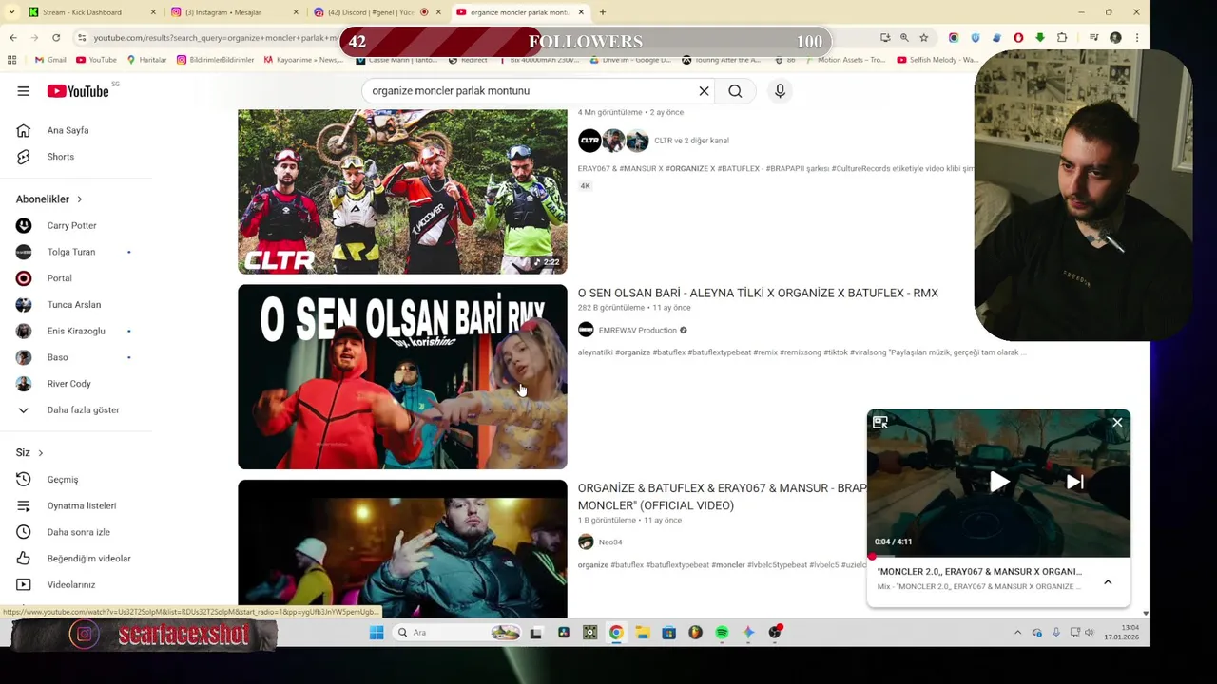Click Neo34 channel name
Viewport: 1217px width, 684px height.
click(x=610, y=542)
